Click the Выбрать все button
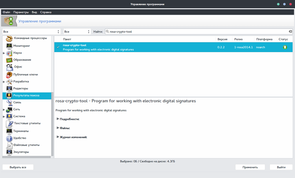 (x=18, y=167)
